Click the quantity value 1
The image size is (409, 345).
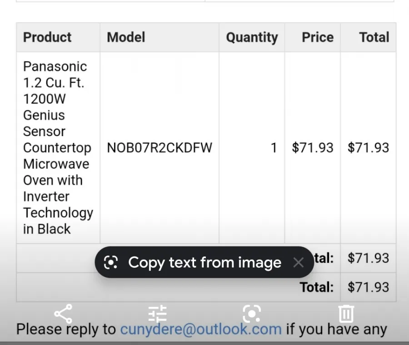(x=274, y=148)
